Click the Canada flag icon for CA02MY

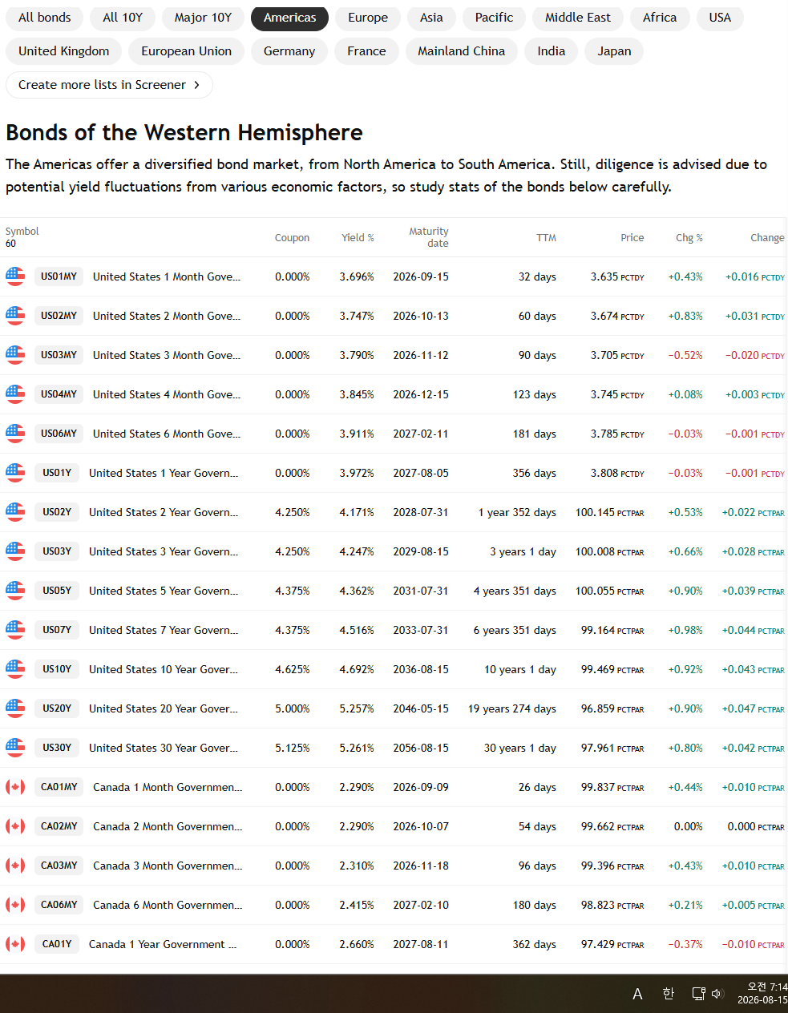click(x=15, y=826)
